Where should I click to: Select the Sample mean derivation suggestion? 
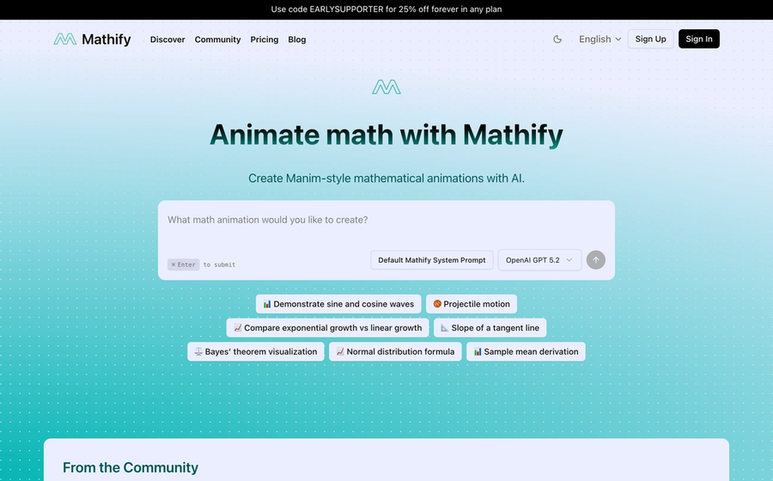(526, 351)
